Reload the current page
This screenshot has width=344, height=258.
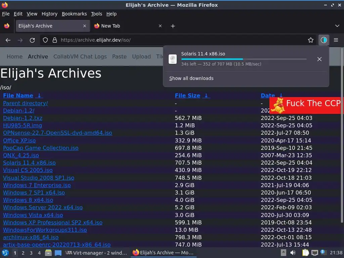[x=32, y=40]
